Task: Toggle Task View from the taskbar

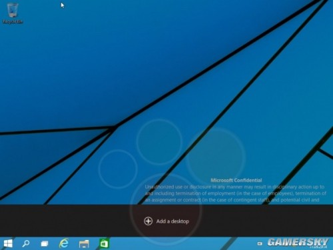Action: click(x=45, y=244)
